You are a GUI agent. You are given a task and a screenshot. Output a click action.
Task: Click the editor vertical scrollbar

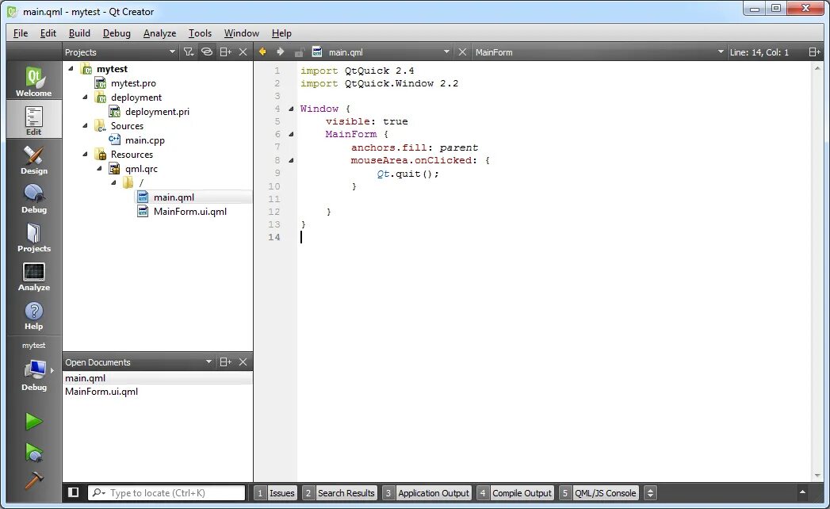(x=818, y=272)
